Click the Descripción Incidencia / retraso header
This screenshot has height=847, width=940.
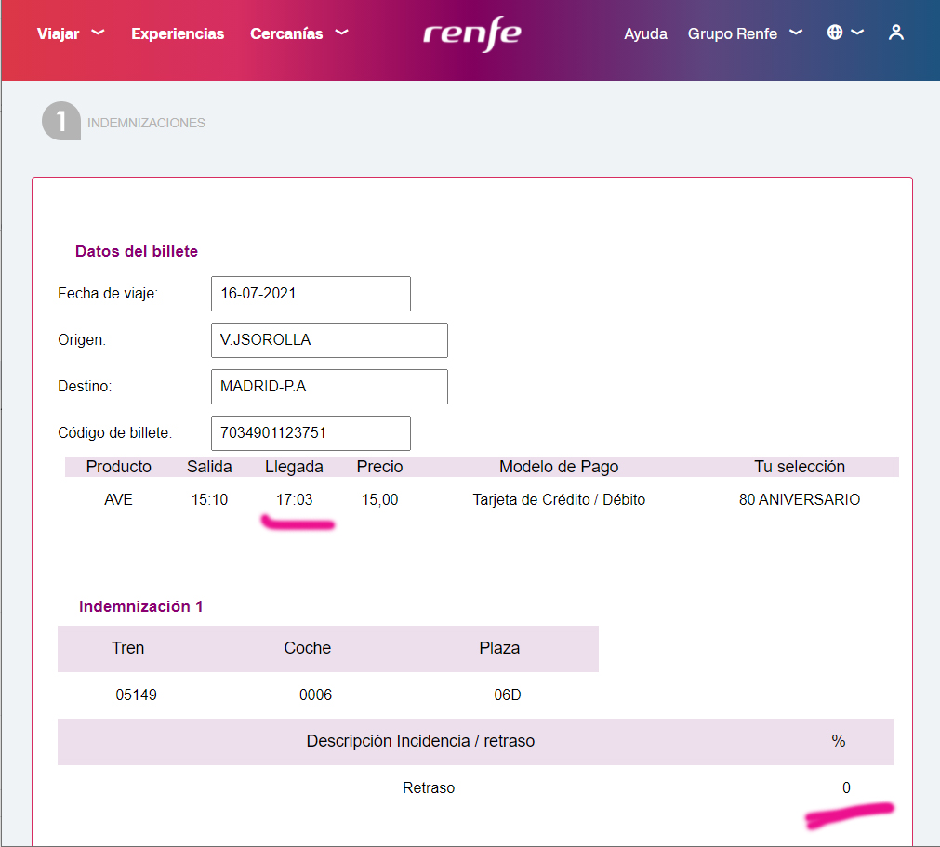420,741
